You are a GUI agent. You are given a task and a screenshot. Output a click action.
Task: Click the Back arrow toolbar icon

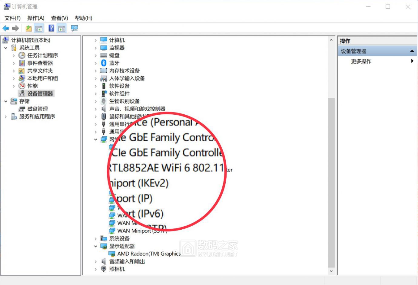(x=6, y=28)
